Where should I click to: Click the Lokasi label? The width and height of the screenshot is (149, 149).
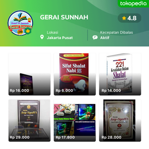click(x=52, y=32)
